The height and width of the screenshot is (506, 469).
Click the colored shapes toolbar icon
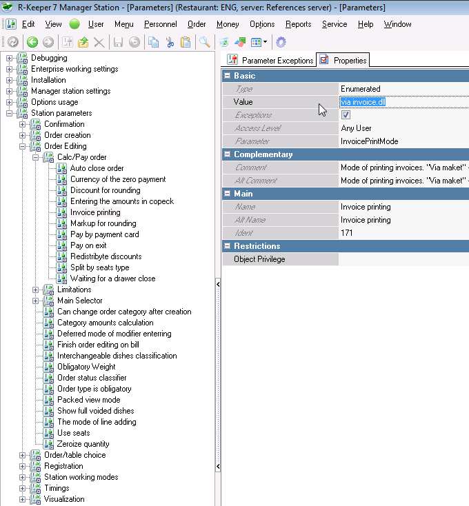pos(240,42)
